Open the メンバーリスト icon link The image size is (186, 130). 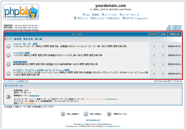[103, 15]
